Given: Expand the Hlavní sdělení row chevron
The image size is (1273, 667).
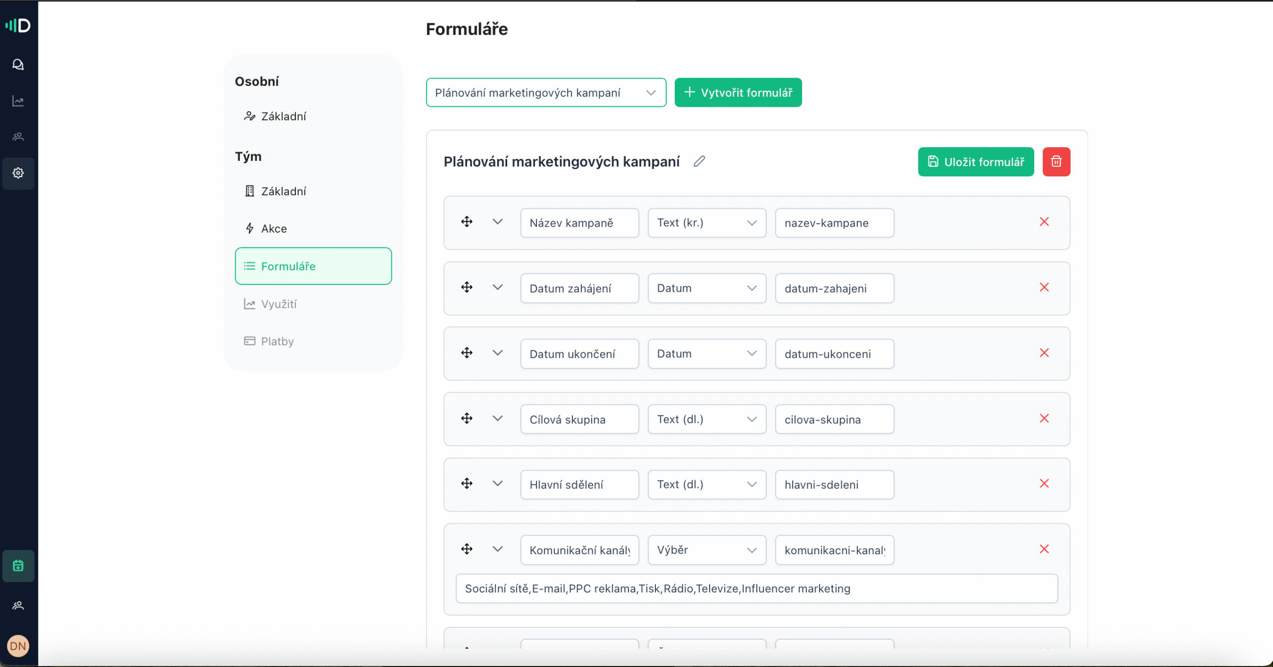Looking at the screenshot, I should [497, 484].
